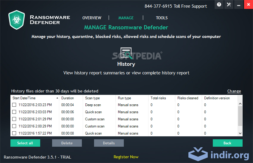253x163 pixels.
Task: Close the window with the red X
Action: pyautogui.click(x=249, y=4)
